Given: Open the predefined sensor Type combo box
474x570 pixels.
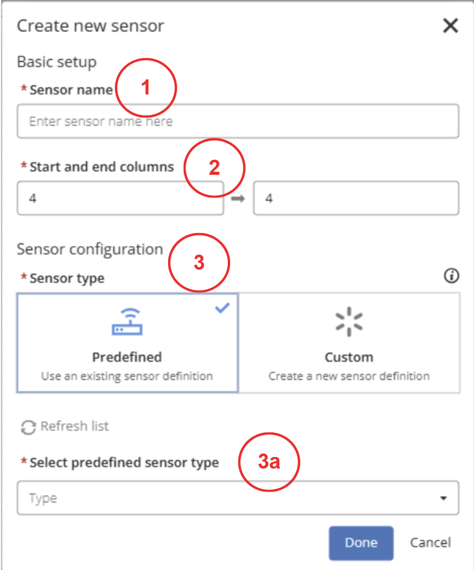Looking at the screenshot, I should pos(238,498).
